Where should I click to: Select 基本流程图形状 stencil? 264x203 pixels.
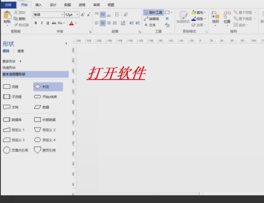point(35,74)
